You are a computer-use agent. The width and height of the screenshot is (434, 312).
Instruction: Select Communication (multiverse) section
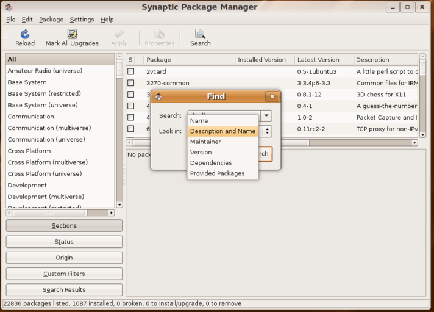pyautogui.click(x=60, y=128)
